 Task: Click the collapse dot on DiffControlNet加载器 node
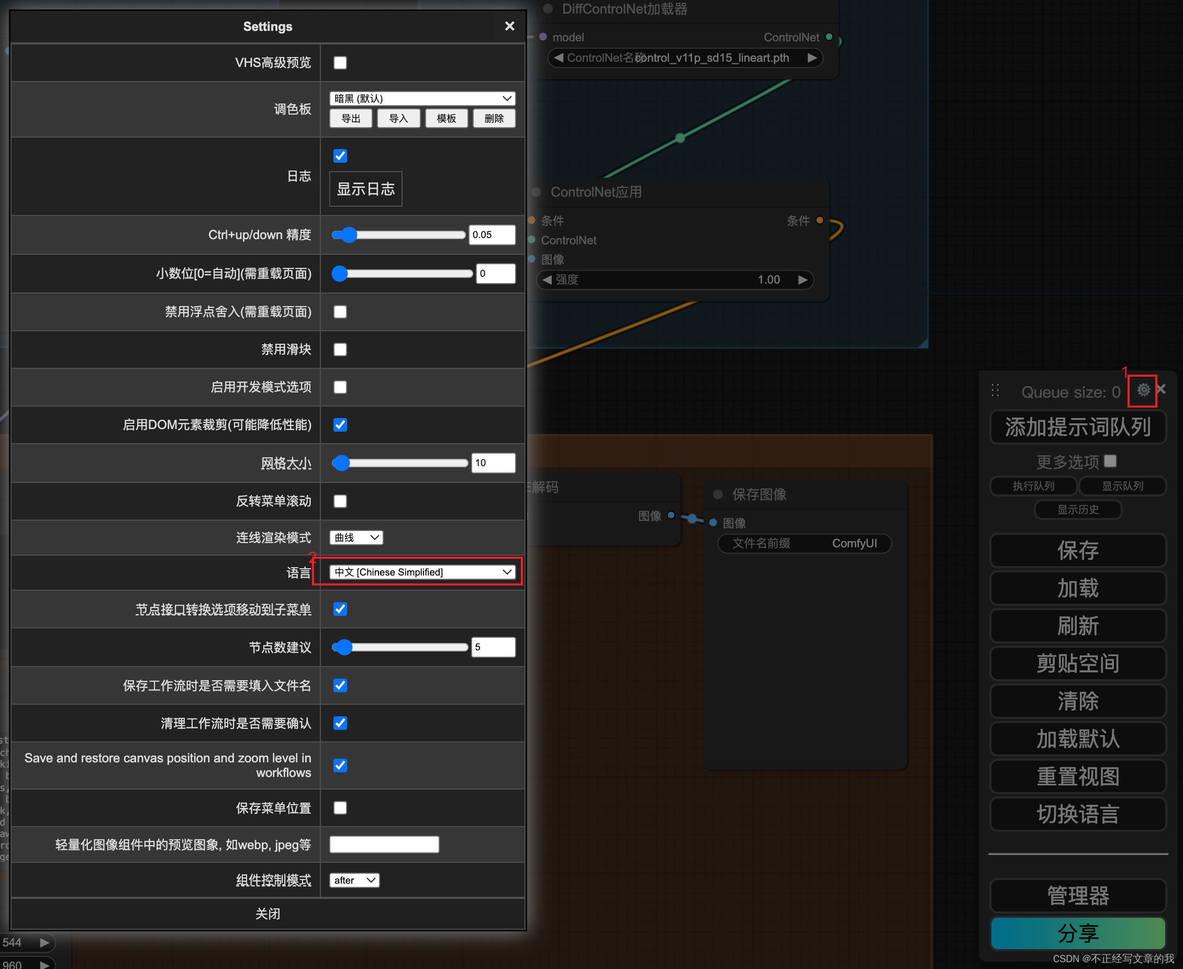pyautogui.click(x=548, y=8)
